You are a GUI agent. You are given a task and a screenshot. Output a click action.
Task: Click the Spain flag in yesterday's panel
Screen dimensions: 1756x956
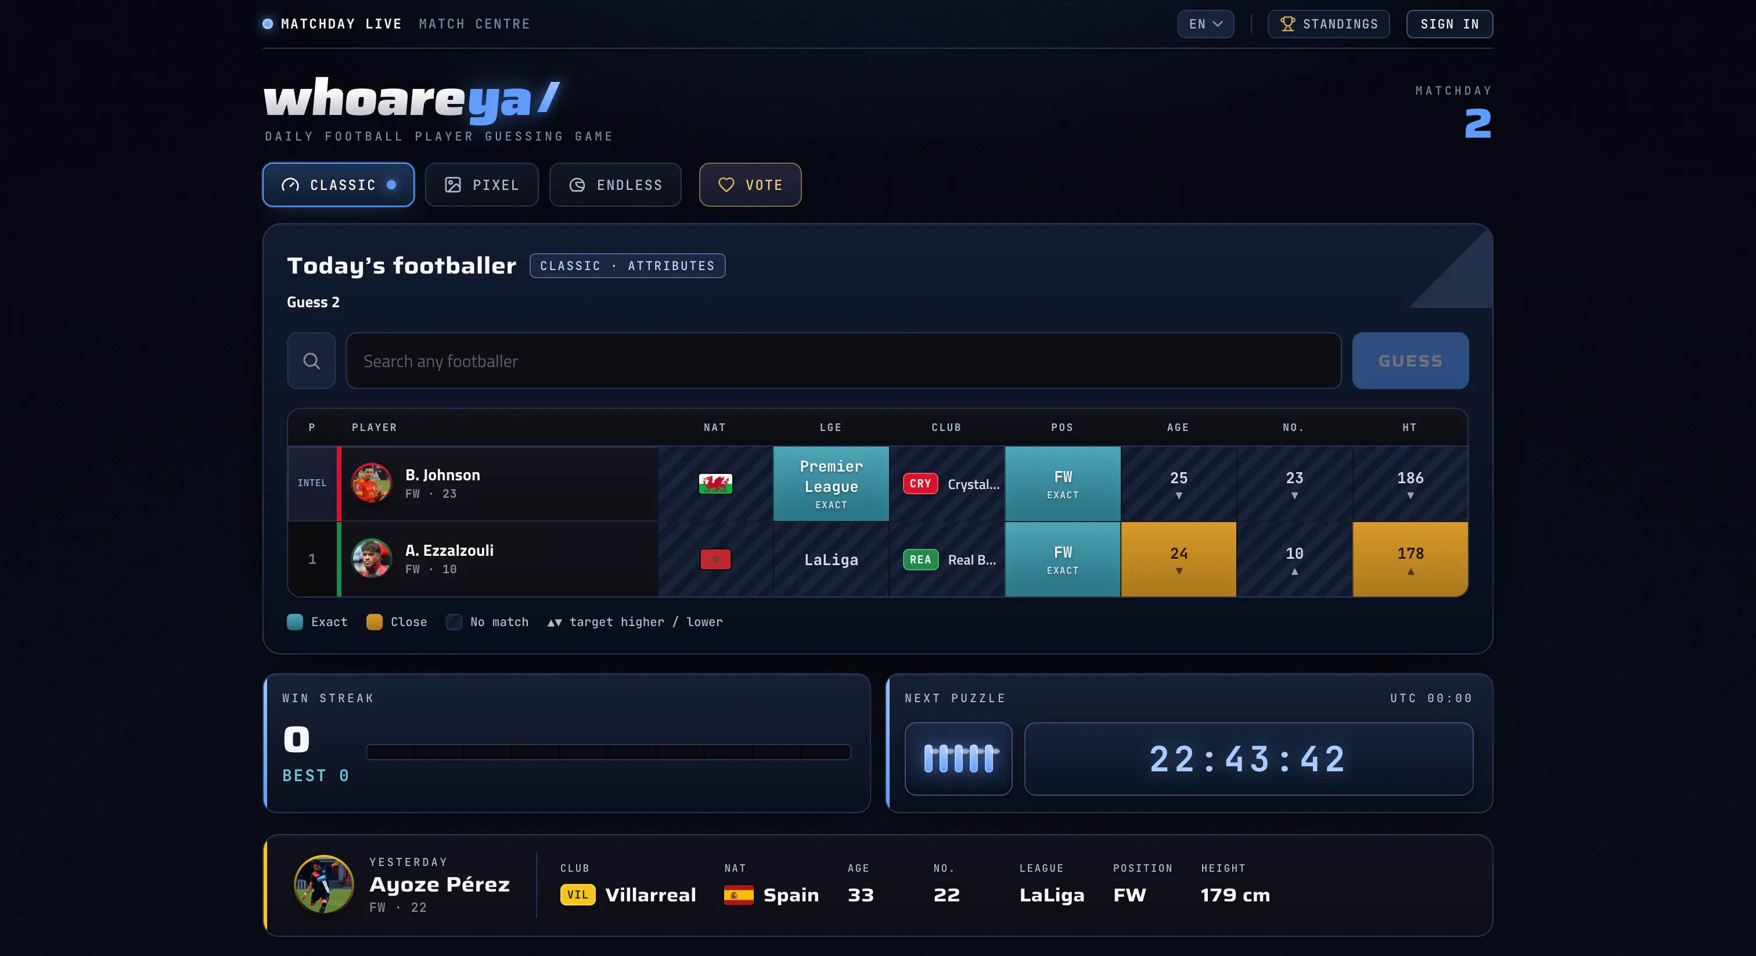point(738,894)
